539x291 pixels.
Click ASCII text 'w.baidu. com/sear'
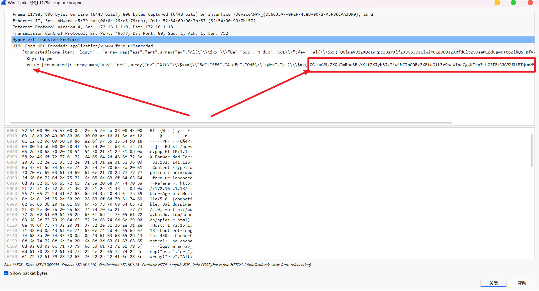(171, 215)
